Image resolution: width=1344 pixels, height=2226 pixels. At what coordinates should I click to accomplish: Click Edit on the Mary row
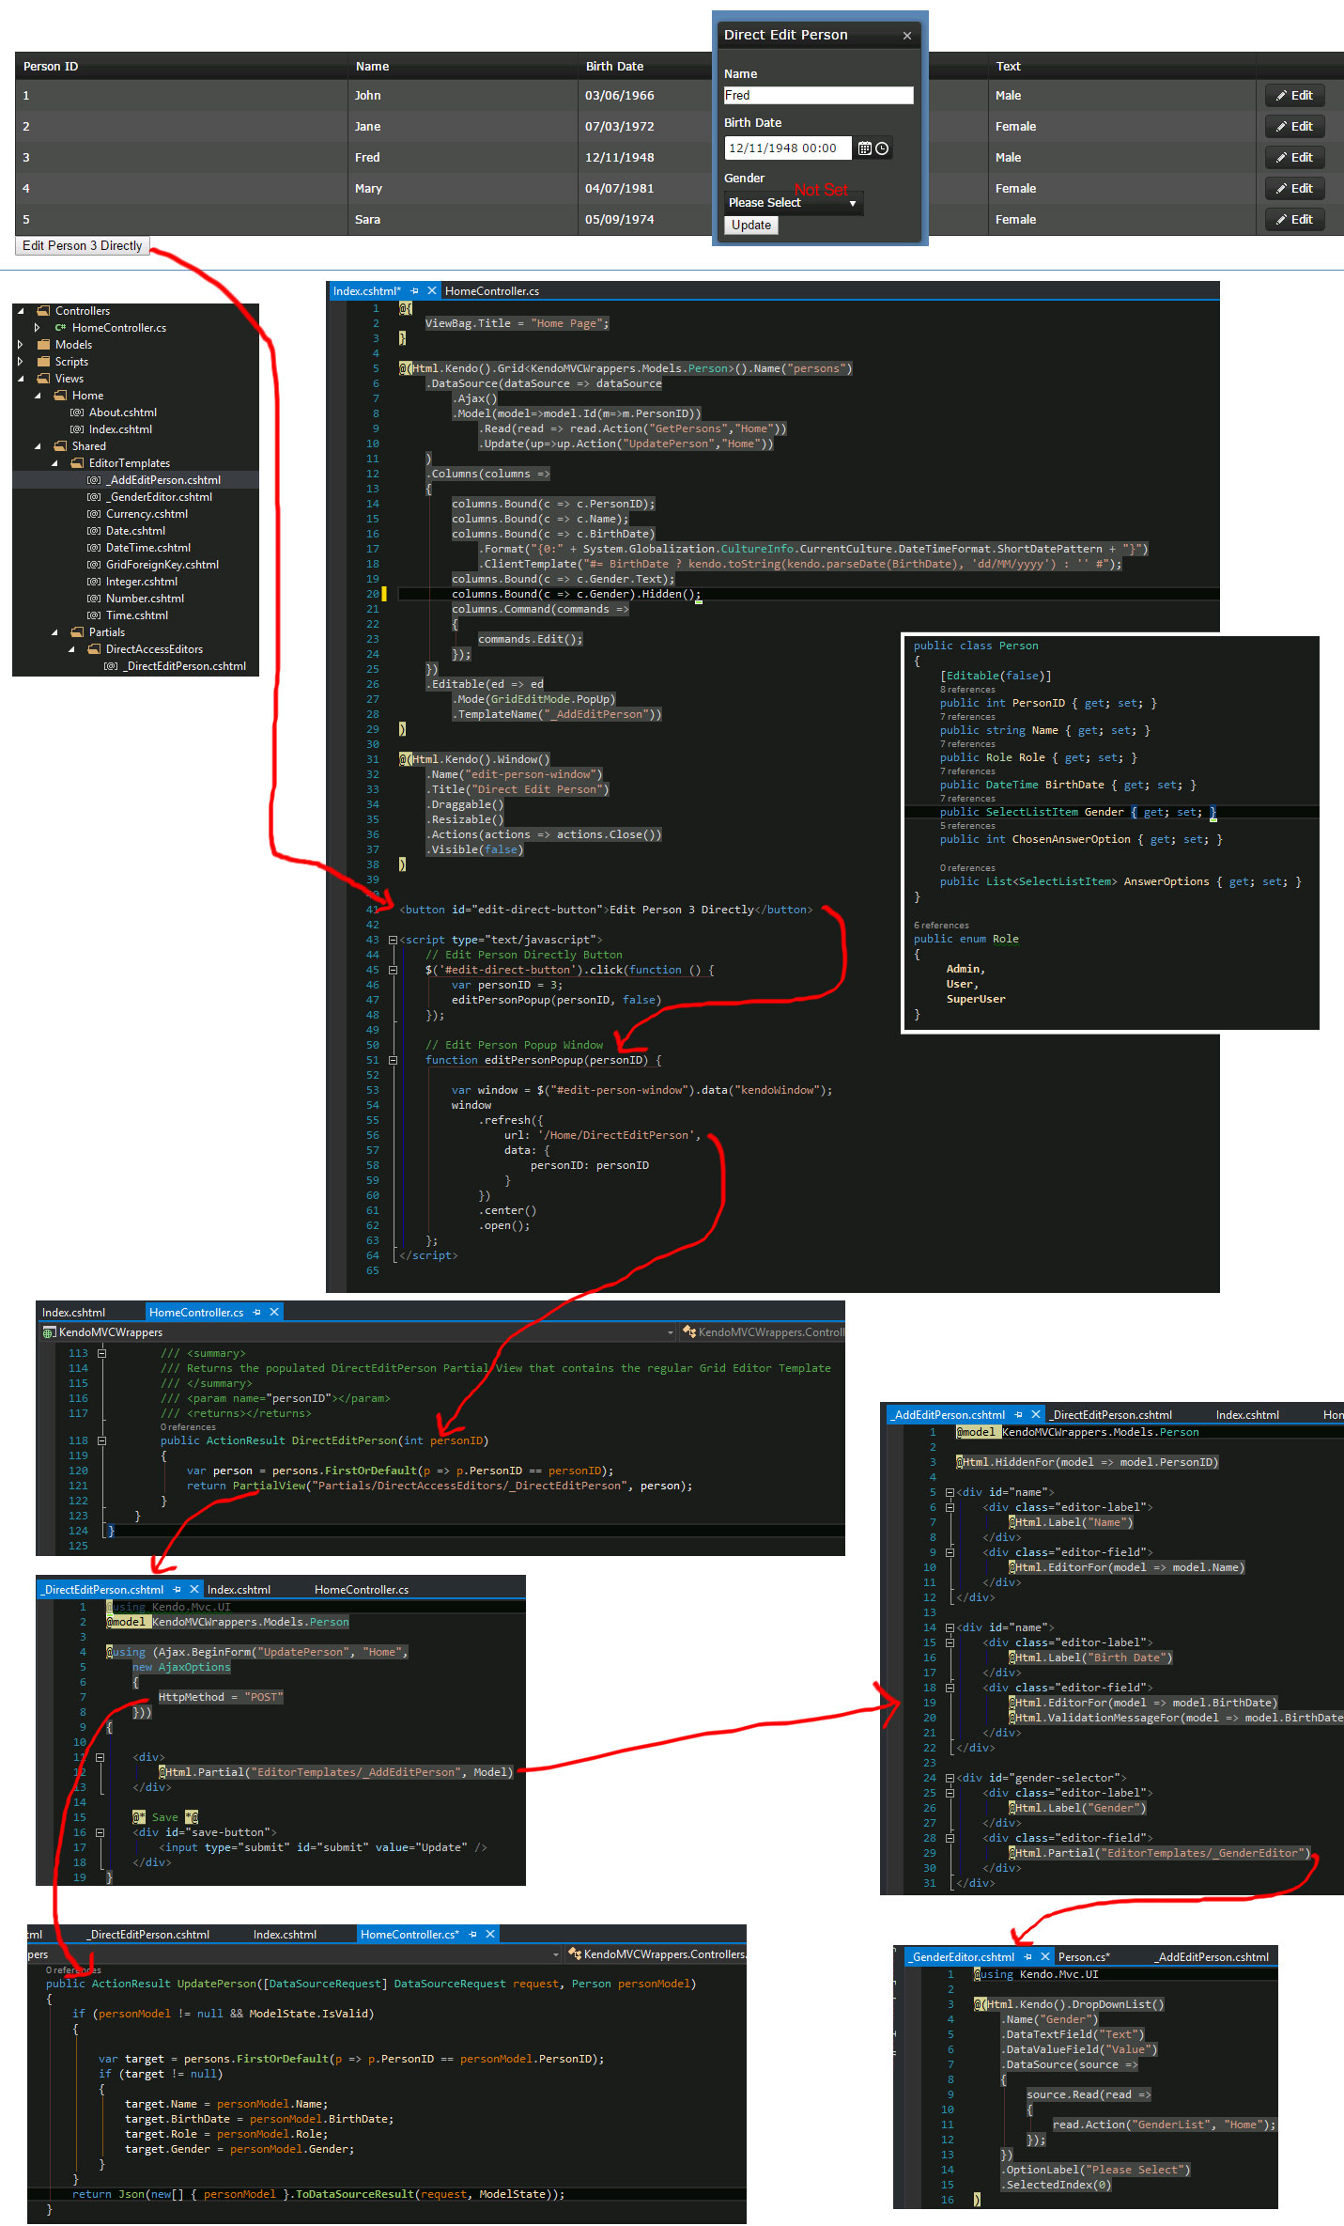[1295, 189]
